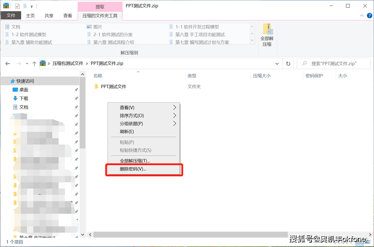Image resolution: width=374 pixels, height=247 pixels.
Task: Click the navigation pane vertical scrollbar thumb
Action: (82, 113)
